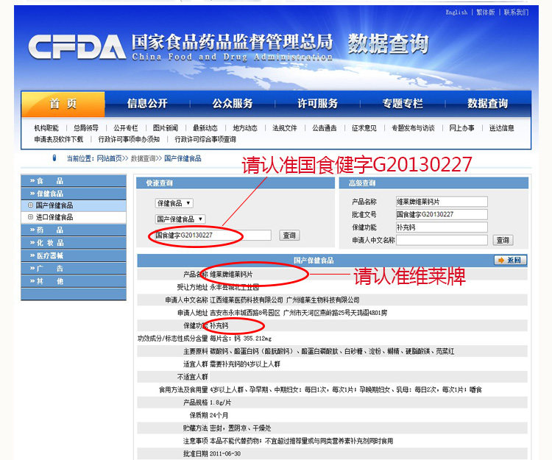Collapse icon beside 国产保健食品 tree item
Image resolution: width=552 pixels, height=460 pixels.
(x=30, y=205)
